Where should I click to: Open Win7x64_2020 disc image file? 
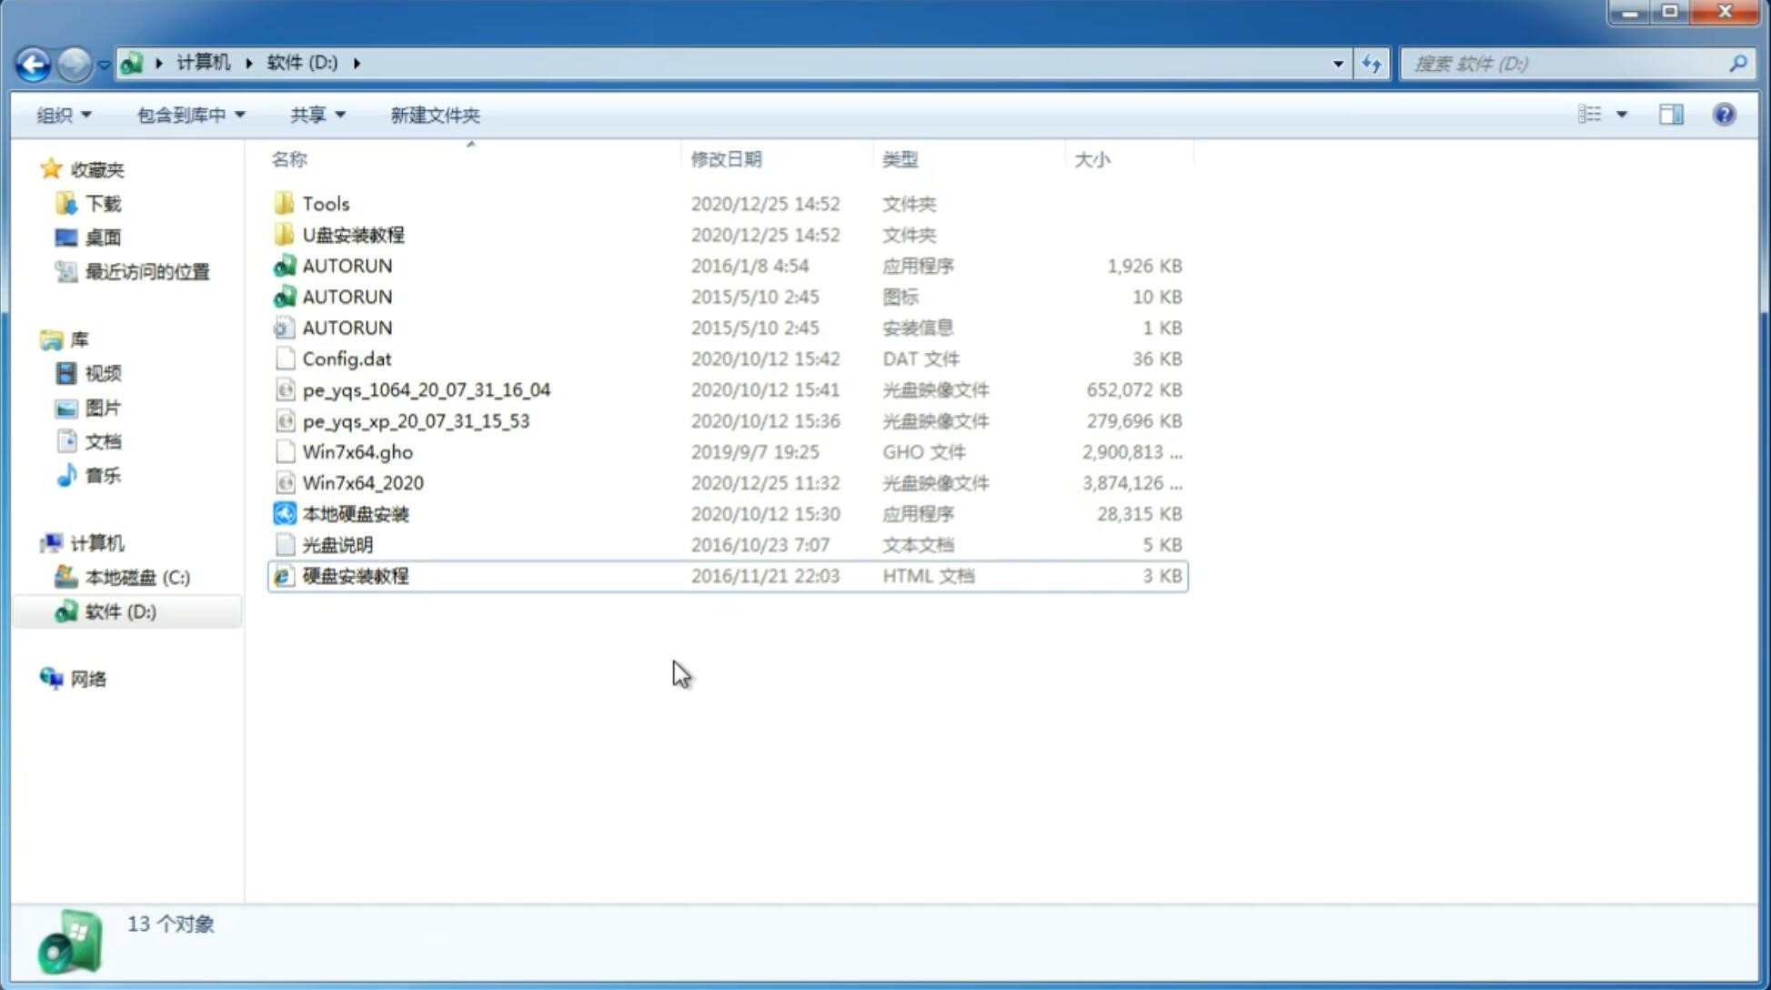(361, 483)
